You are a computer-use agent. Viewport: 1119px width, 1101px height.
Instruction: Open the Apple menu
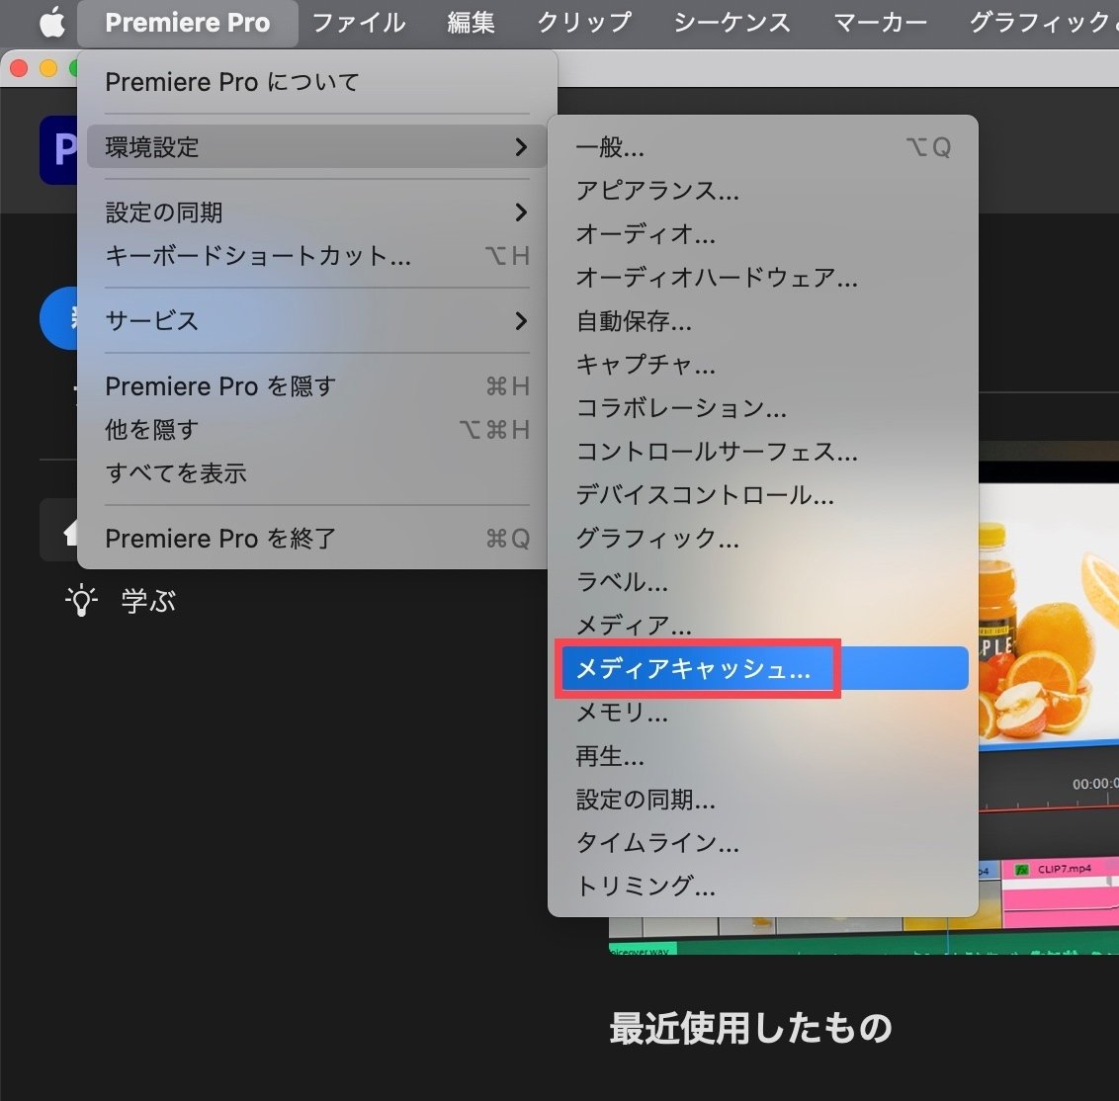pyautogui.click(x=52, y=23)
